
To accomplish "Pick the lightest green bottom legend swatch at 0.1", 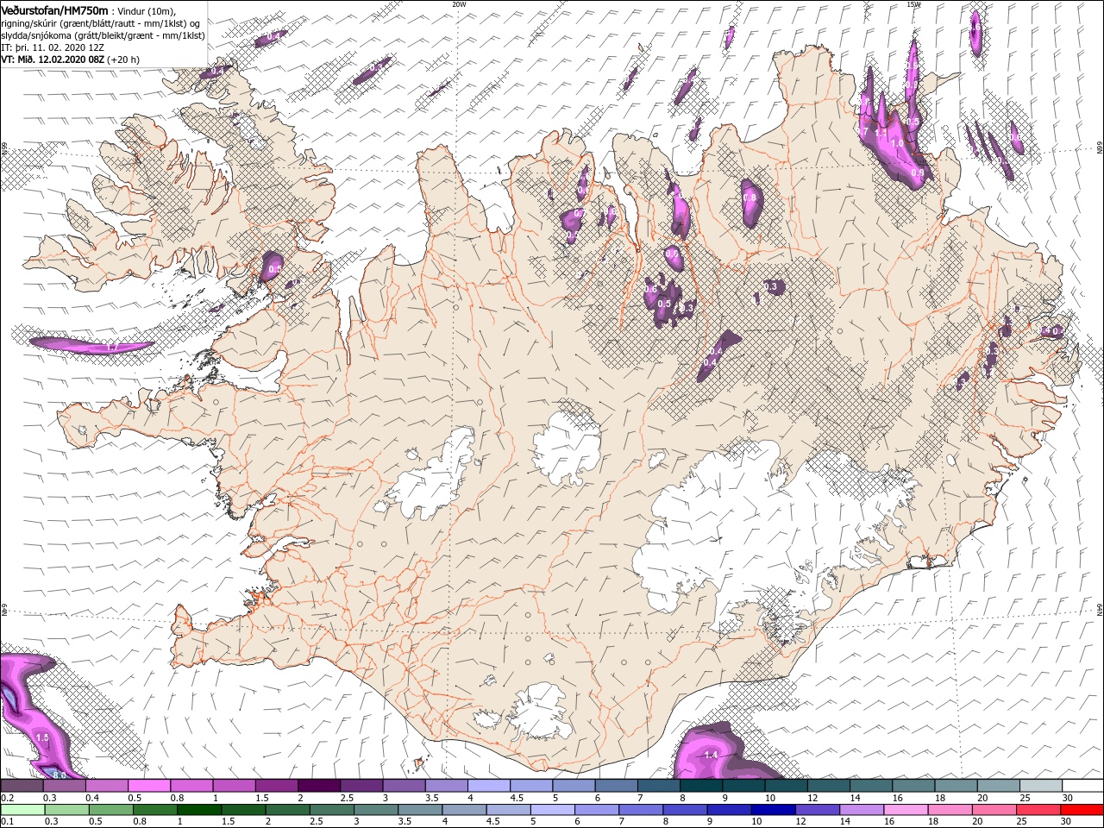I will 22,810.
